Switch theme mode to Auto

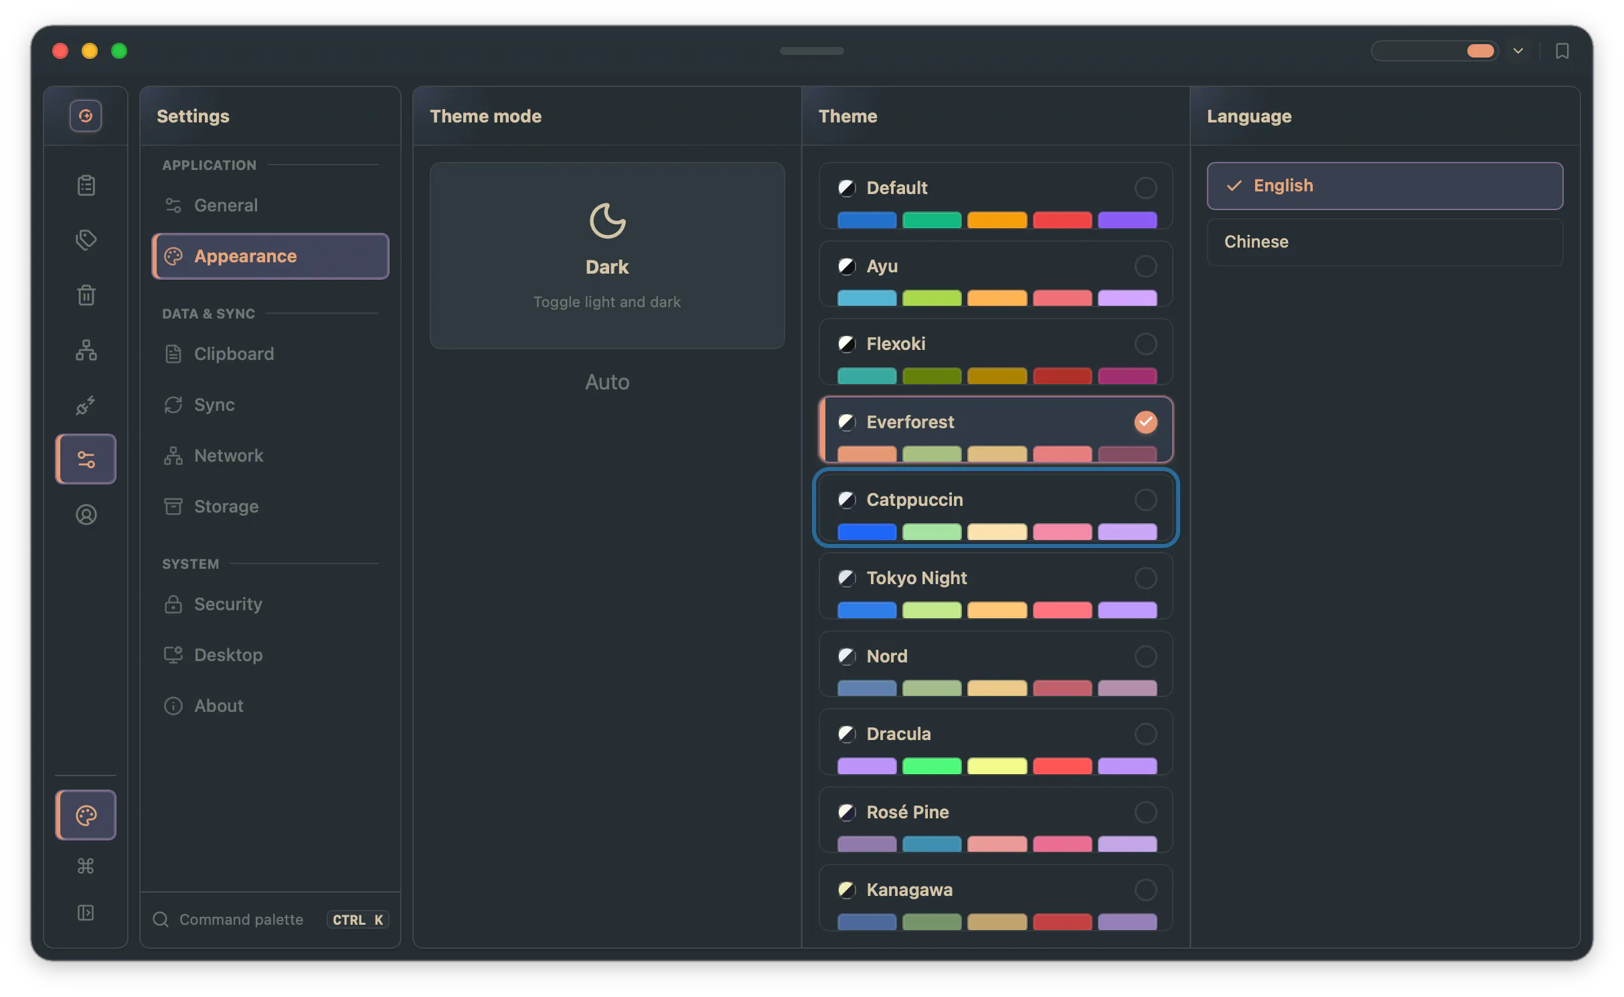click(x=607, y=382)
